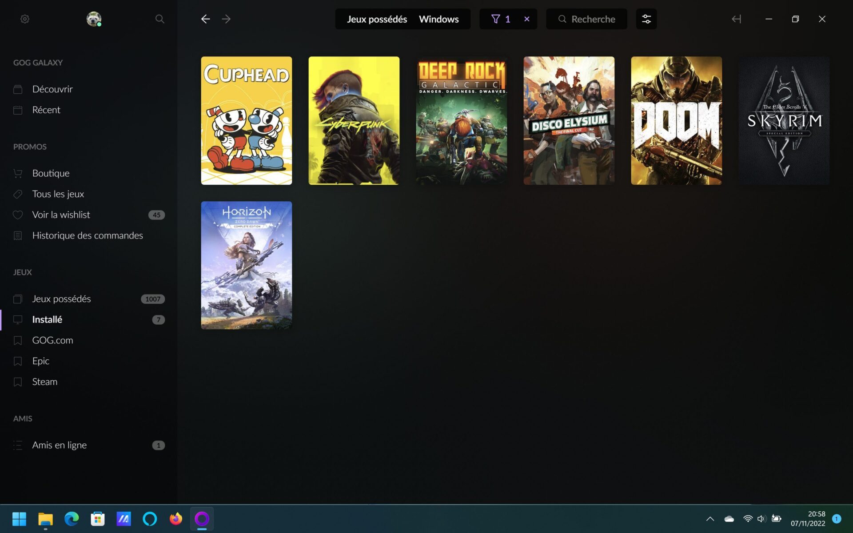Click the Epic bookmark icon
Image resolution: width=853 pixels, height=533 pixels.
point(18,361)
